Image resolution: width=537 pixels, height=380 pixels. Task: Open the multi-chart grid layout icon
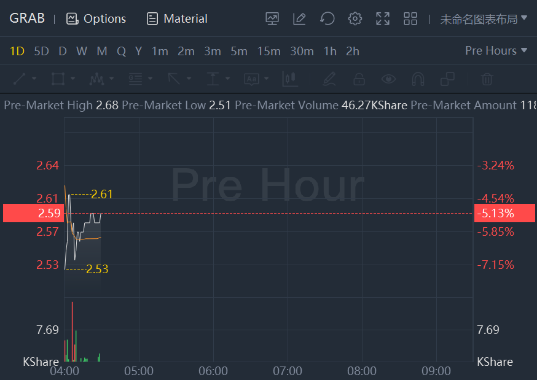pos(410,18)
